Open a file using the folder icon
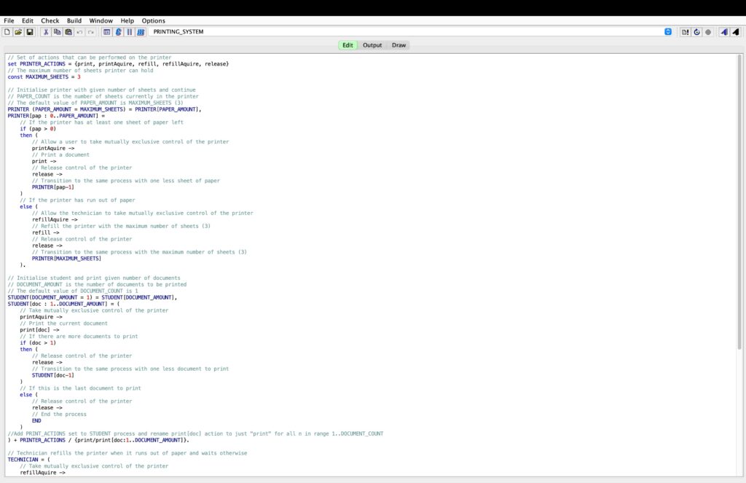The image size is (746, 483). pyautogui.click(x=18, y=32)
